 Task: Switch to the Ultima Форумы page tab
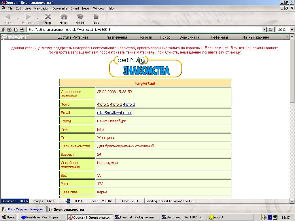click(x=24, y=209)
